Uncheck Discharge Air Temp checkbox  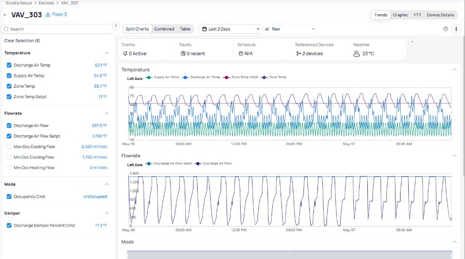[x=9, y=65]
